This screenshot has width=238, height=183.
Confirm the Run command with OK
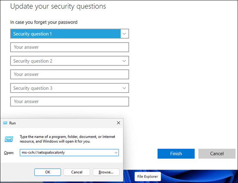pos(48,172)
